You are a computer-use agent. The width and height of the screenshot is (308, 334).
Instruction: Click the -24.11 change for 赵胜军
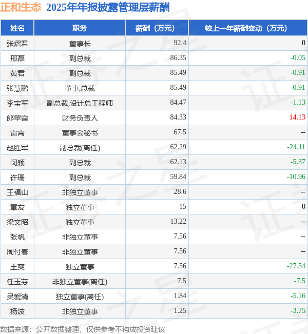[x=296, y=147]
